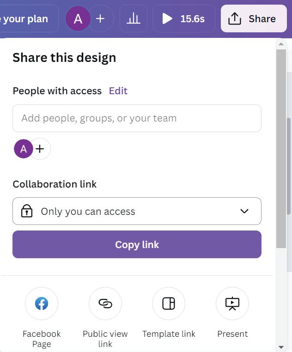Launch the Present option
Viewport: 292px width, 352px height.
coord(232,303)
